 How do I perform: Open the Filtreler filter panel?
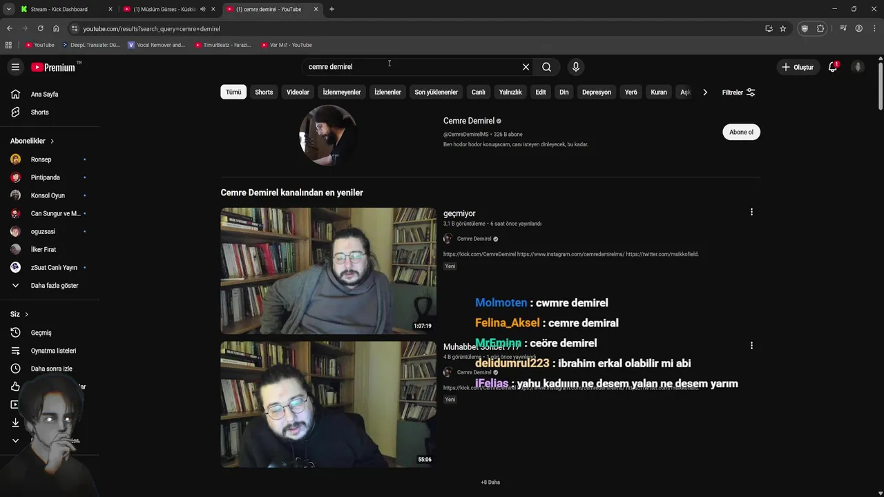(738, 92)
